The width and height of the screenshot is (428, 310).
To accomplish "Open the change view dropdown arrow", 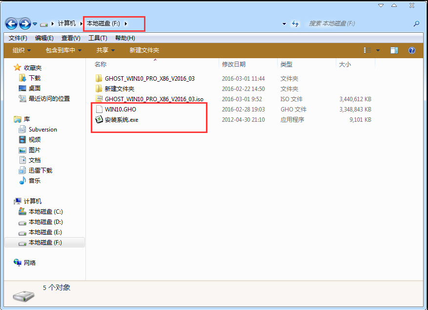I will pos(378,50).
